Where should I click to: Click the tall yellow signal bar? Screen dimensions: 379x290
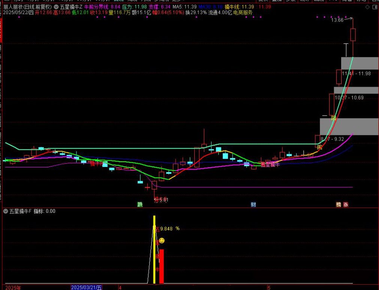point(154,249)
